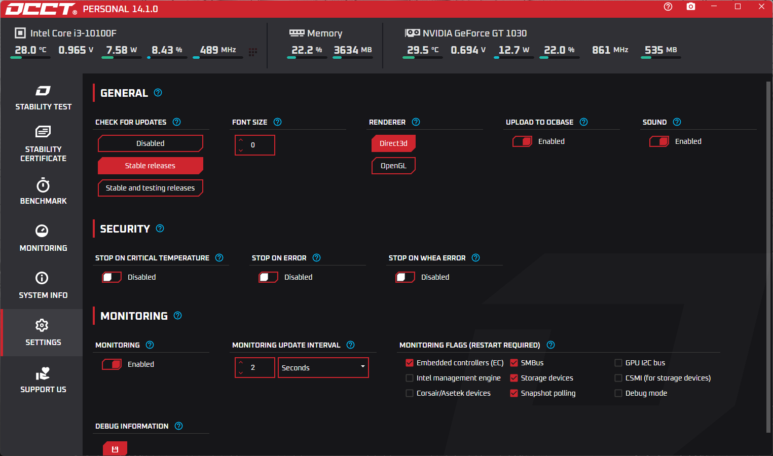Toggle the Sound Enabled switch
The image size is (773, 456).
click(x=659, y=141)
